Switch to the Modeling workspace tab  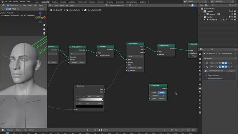[x=55, y=2]
